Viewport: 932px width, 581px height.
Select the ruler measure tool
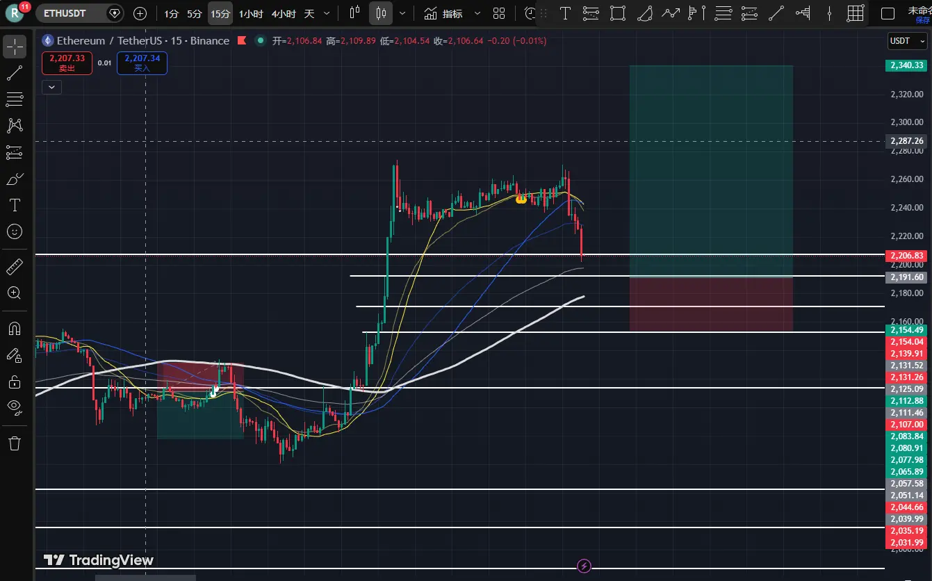pos(15,266)
